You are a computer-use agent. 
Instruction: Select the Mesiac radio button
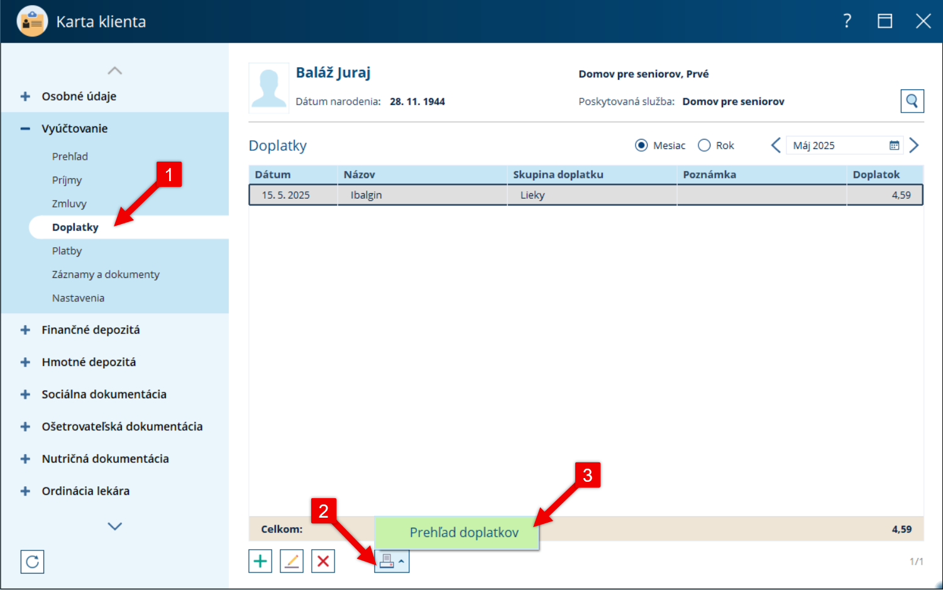click(x=641, y=145)
